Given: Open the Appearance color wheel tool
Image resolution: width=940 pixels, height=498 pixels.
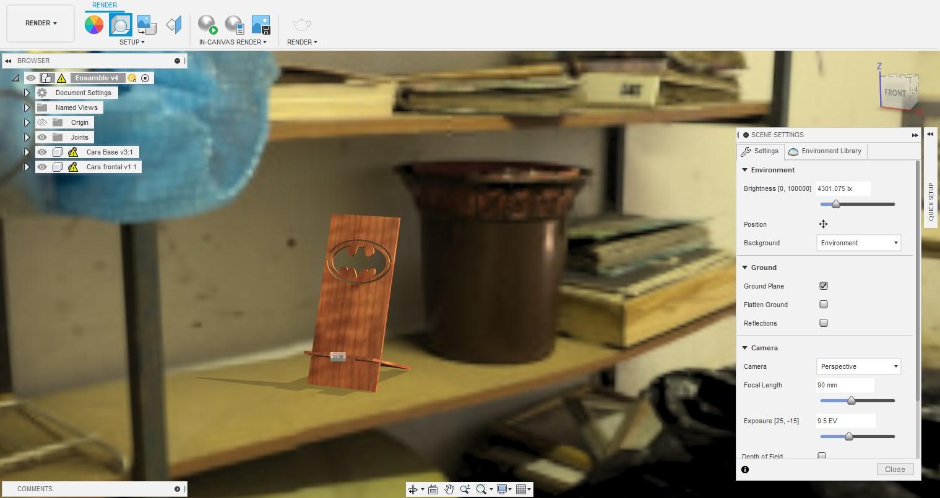Looking at the screenshot, I should pos(94,25).
